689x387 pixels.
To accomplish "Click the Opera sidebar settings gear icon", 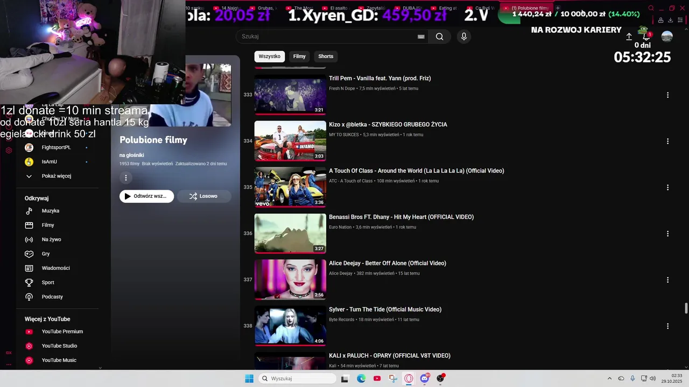I will [x=9, y=150].
